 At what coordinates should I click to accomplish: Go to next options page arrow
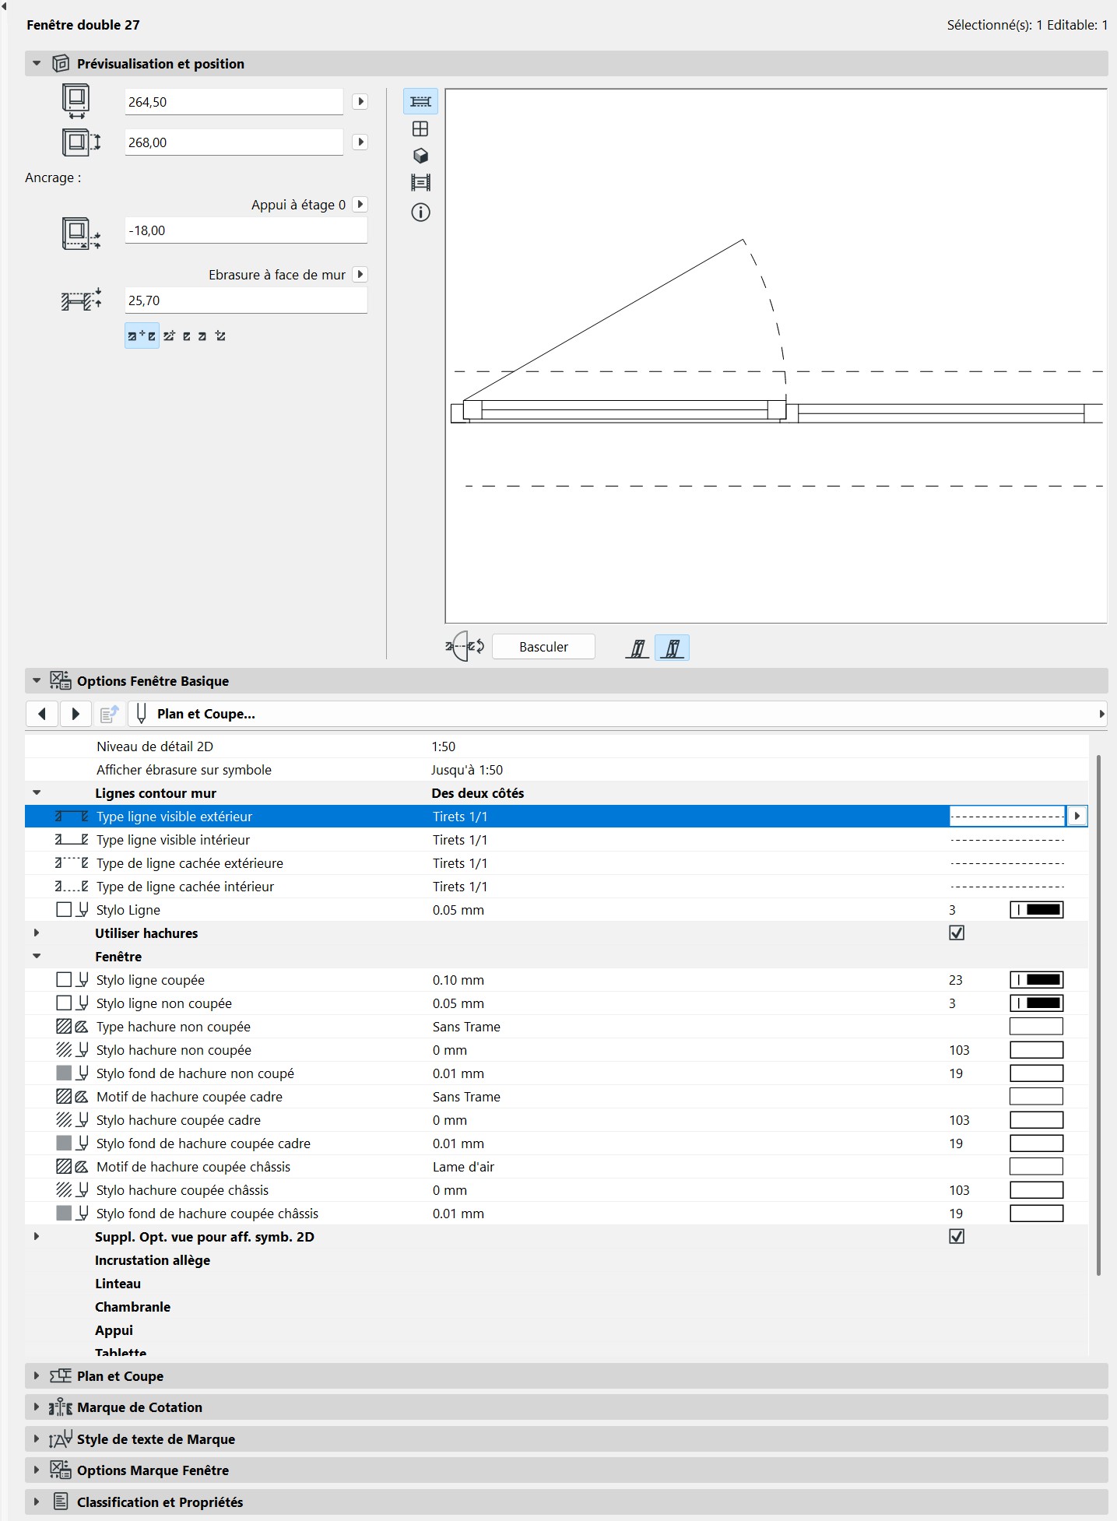(x=76, y=714)
